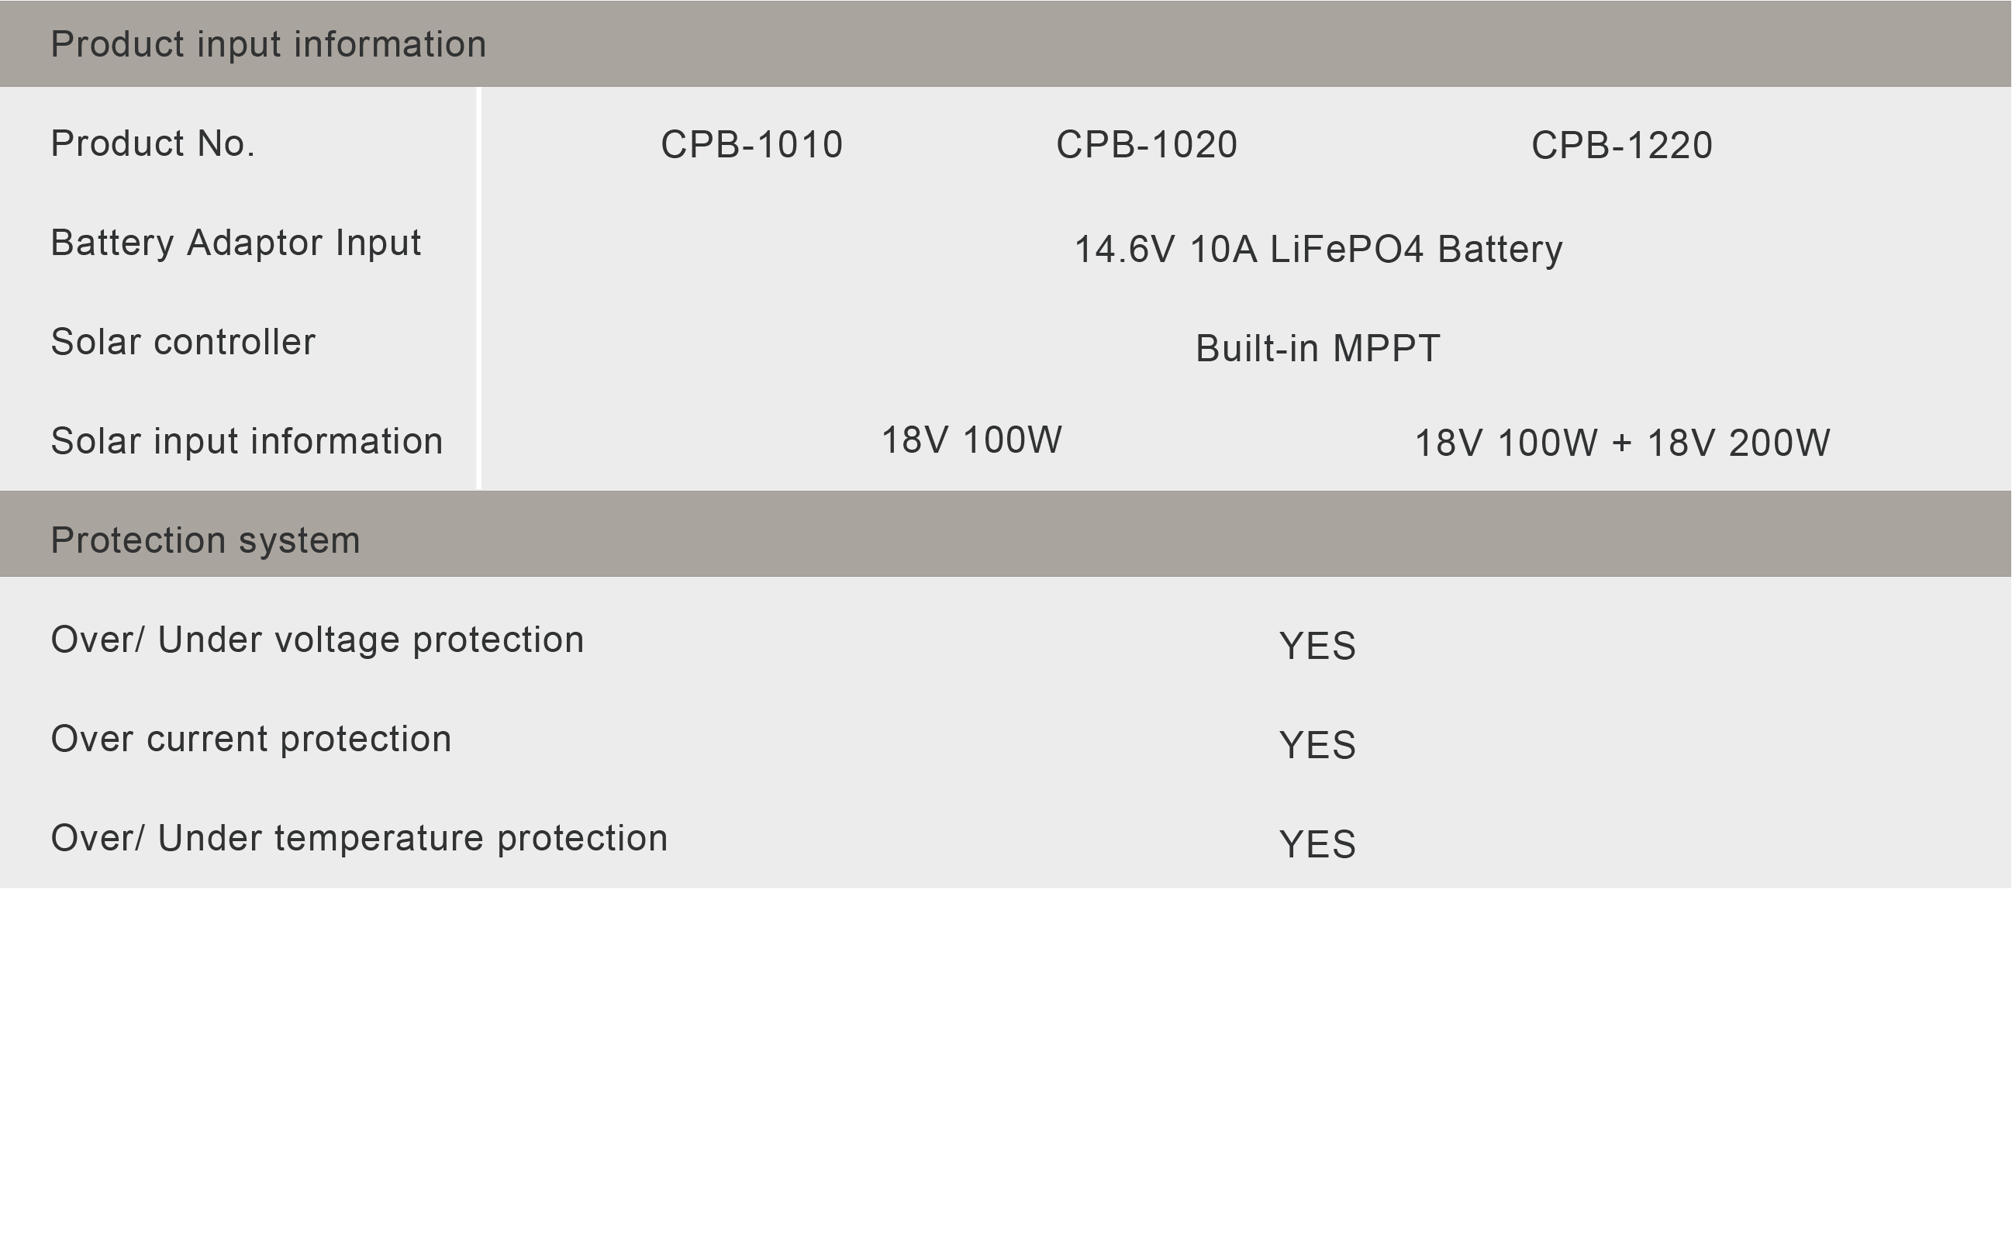Screen dimensions: 2012x1259
Task: Click the Over current protection label
Action: coord(250,739)
